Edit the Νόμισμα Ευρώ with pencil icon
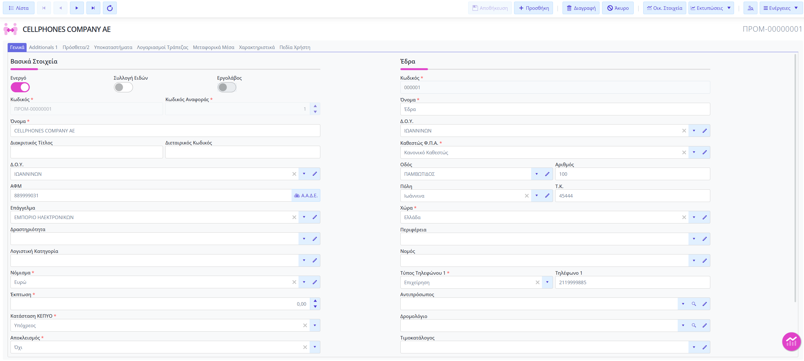The image size is (804, 361). tap(315, 282)
